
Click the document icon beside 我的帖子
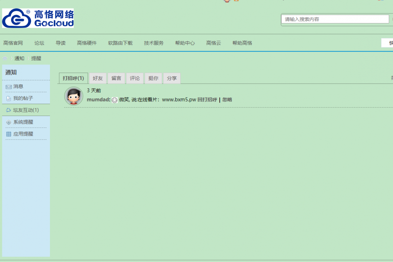(8, 99)
